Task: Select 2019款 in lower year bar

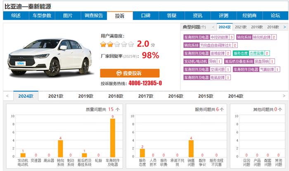Action: (86, 96)
